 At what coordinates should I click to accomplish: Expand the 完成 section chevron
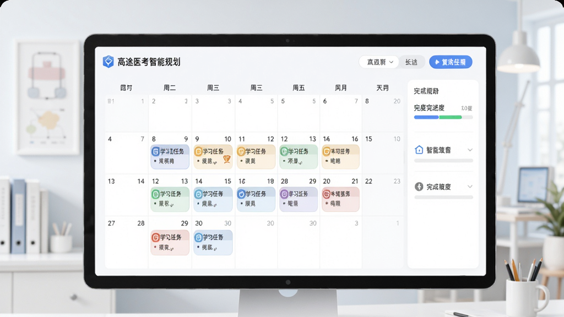(x=470, y=187)
